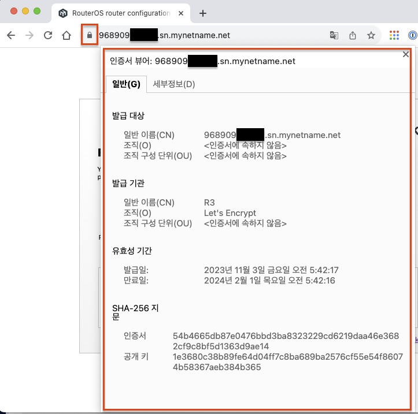Go to home page via house icon
The width and height of the screenshot is (418, 414).
(x=66, y=35)
